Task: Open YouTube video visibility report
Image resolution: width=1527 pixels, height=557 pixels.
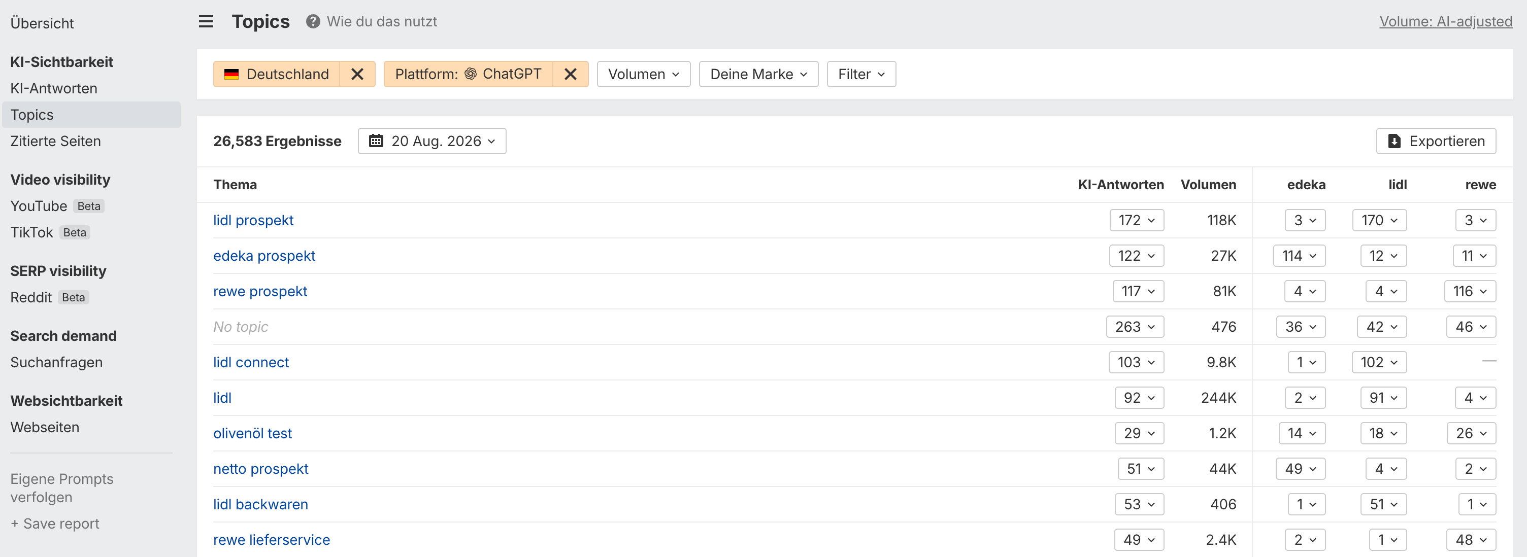Action: tap(39, 206)
